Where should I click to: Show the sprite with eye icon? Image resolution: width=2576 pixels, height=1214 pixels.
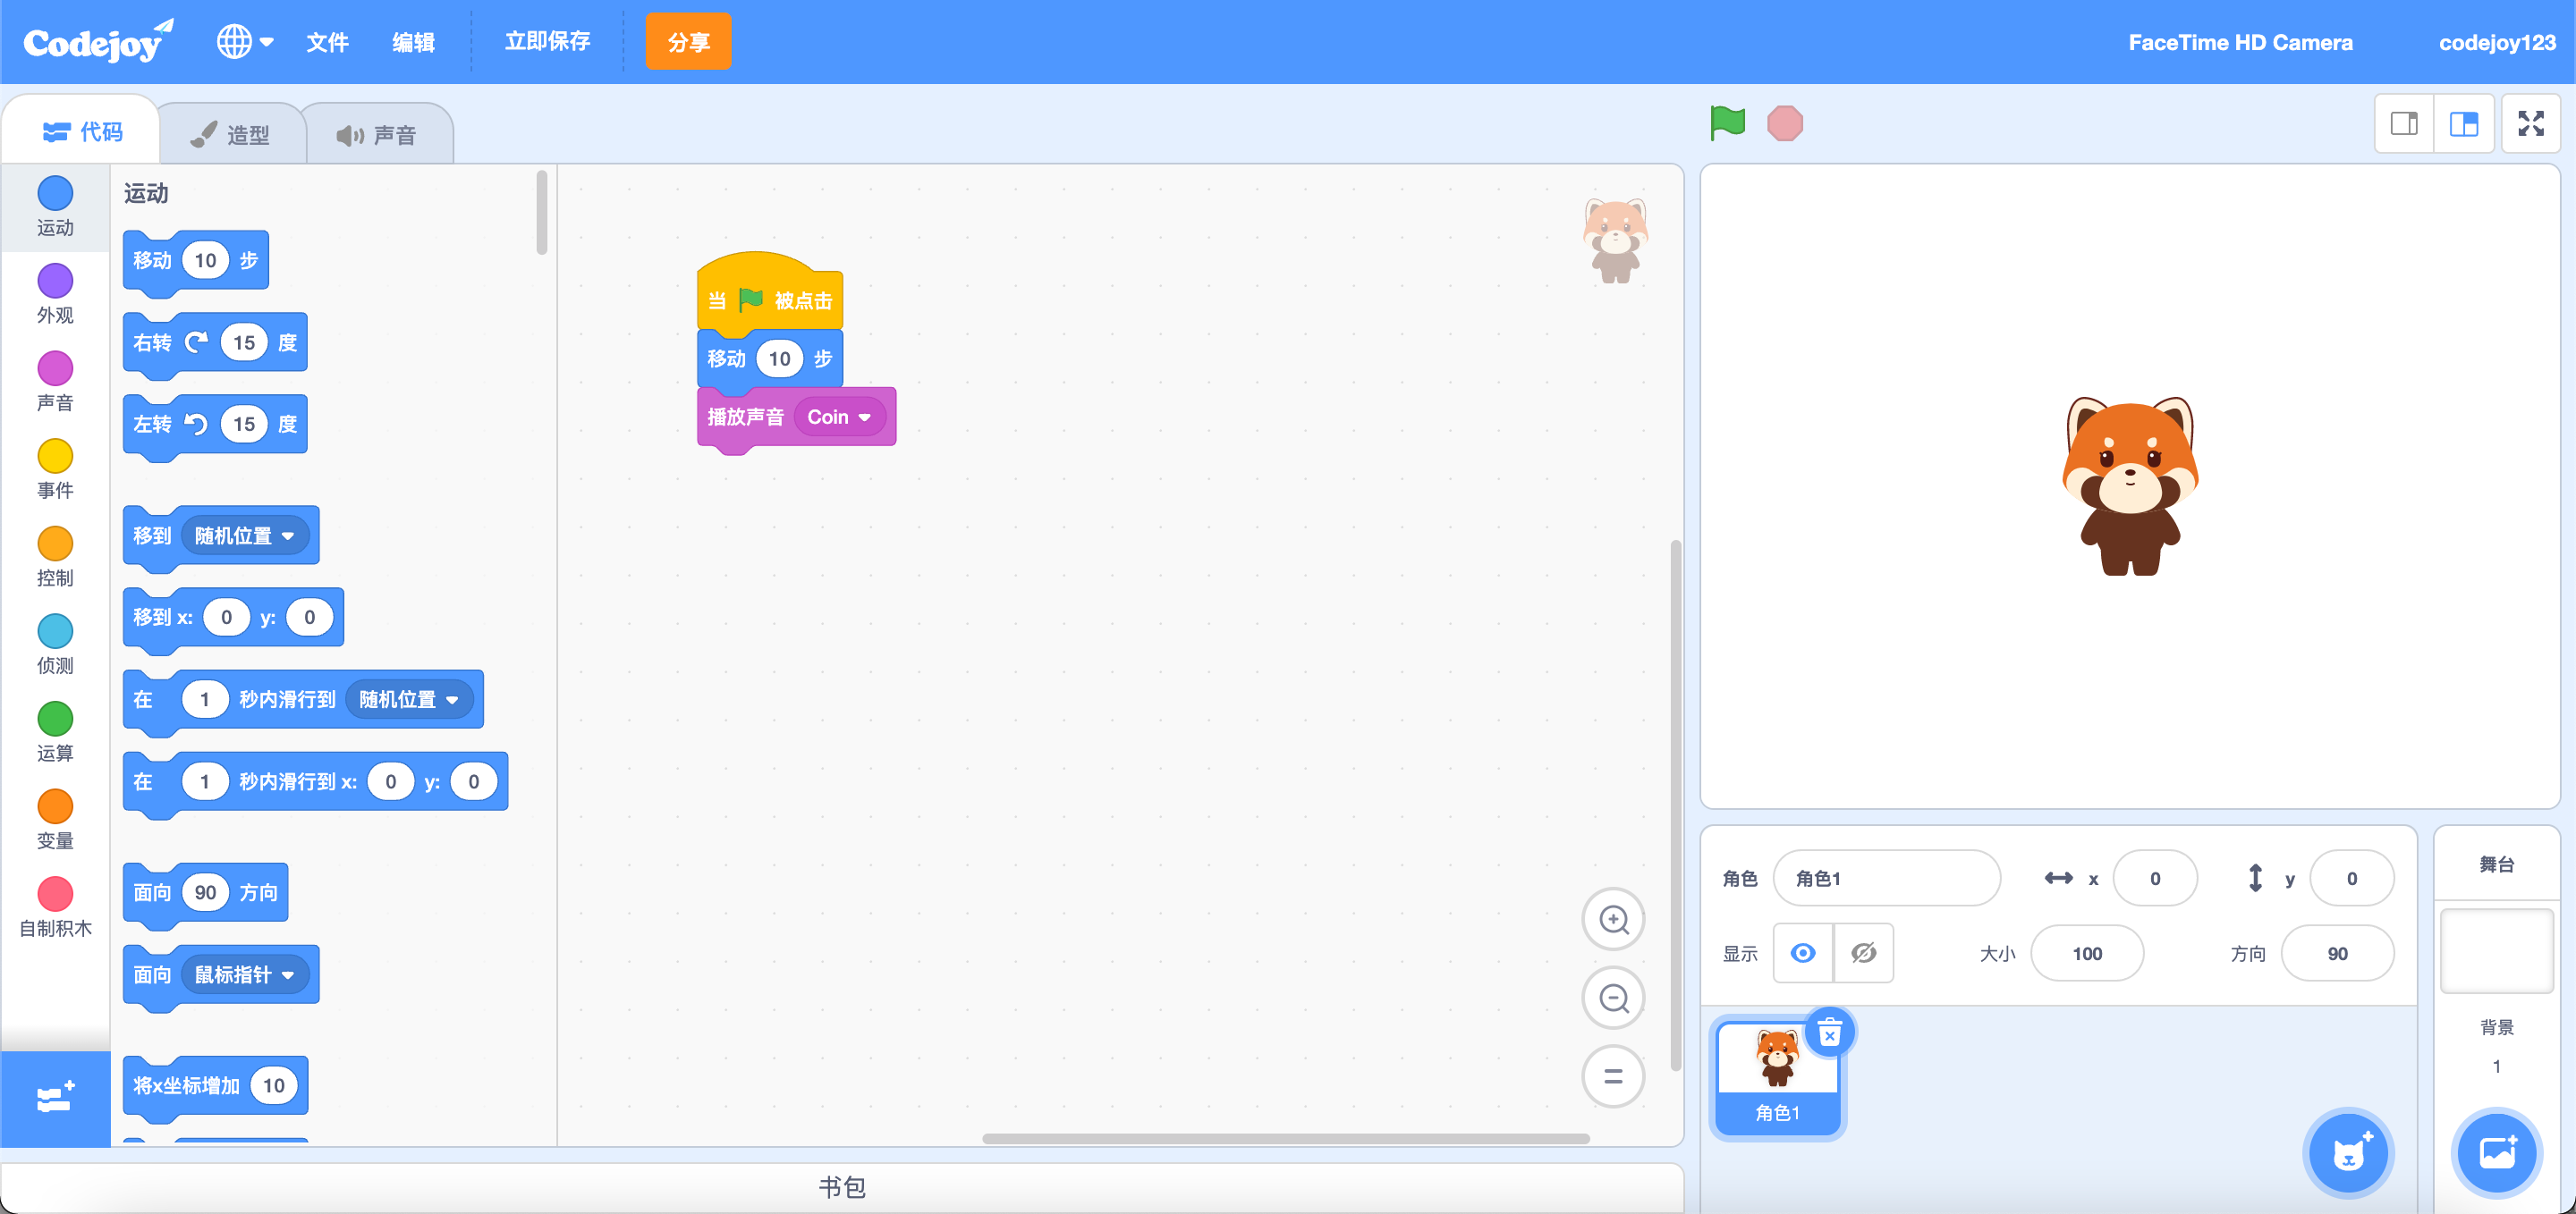point(1803,953)
